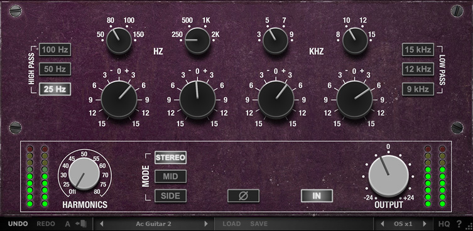
Task: Enable the 100 Hz high pass filter
Action: pos(55,50)
